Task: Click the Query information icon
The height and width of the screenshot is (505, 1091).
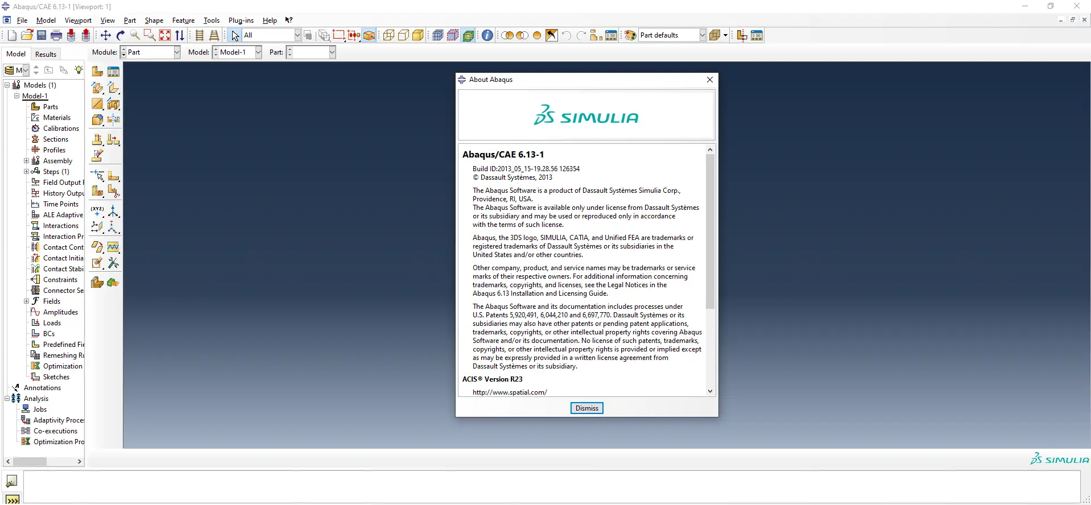Action: pos(487,35)
